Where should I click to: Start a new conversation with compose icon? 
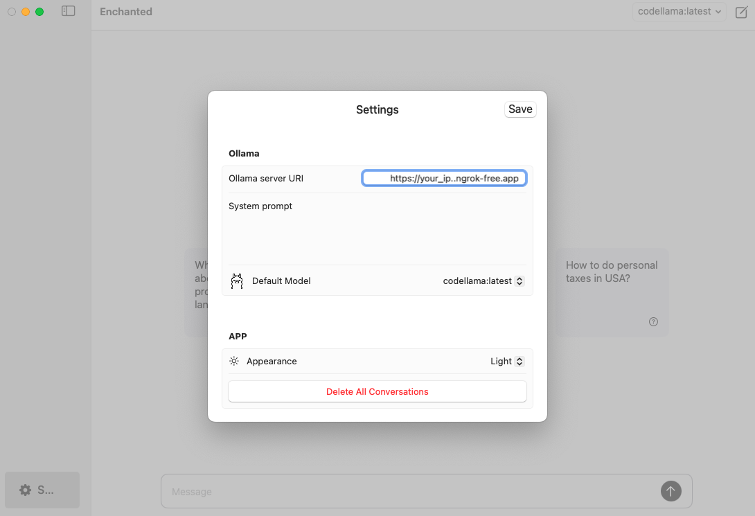coord(741,12)
